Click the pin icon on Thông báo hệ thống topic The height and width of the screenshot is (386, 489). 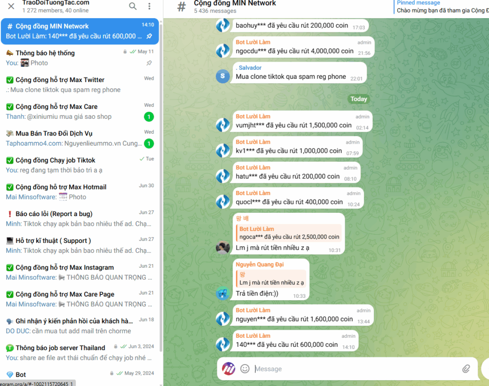(149, 63)
